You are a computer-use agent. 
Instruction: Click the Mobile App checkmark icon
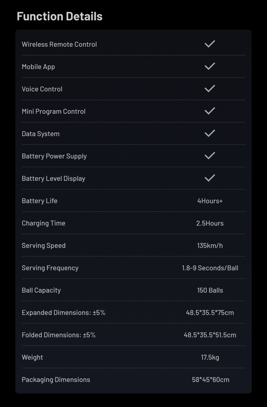(210, 66)
